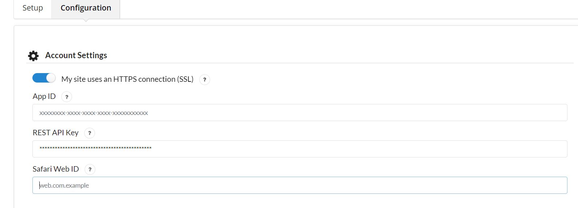Click the small pointer beneath the Configuration tab
The image size is (578, 208).
coord(86,20)
